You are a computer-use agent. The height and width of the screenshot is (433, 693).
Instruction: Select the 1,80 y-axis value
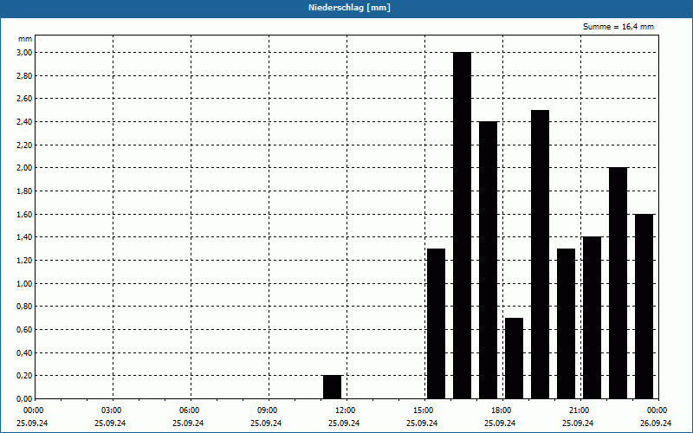click(x=24, y=191)
